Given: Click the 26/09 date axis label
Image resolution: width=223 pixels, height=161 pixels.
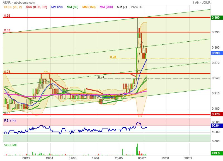Looking at the screenshot, I should click(188, 158).
